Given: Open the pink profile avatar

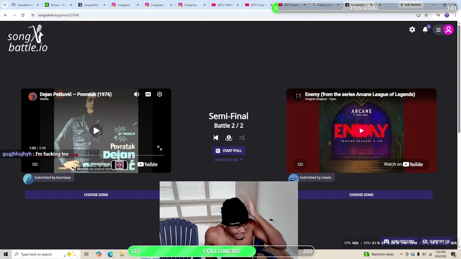Looking at the screenshot, I should (x=448, y=30).
